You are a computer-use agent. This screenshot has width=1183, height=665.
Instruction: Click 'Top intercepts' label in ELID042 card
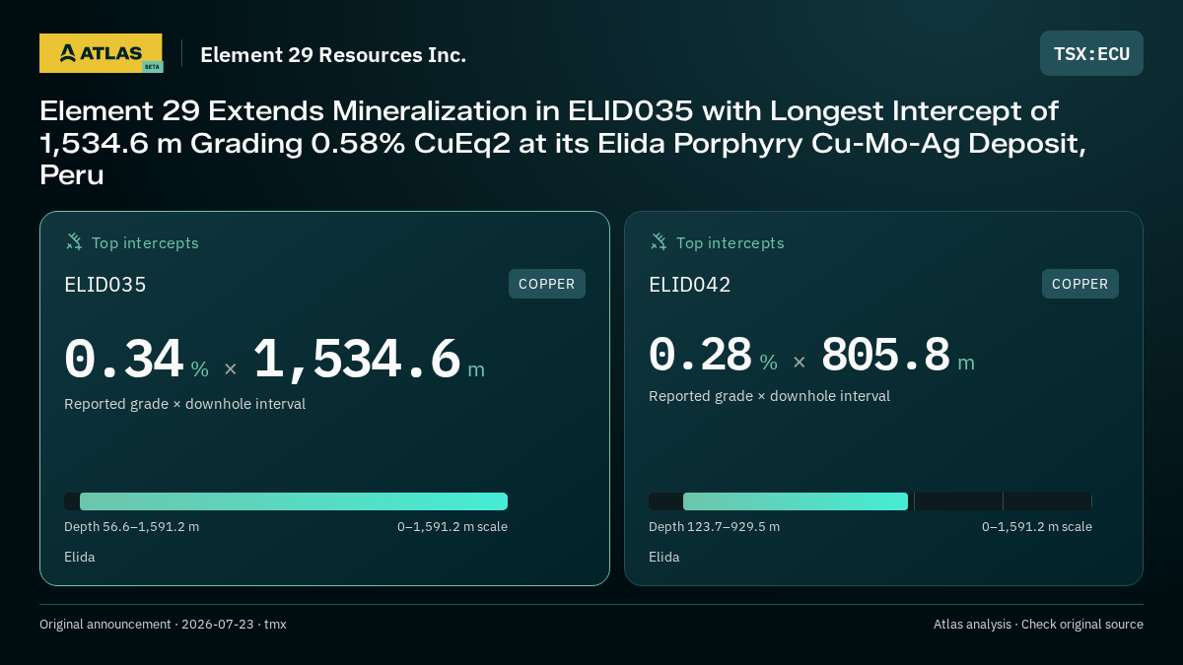[731, 242]
